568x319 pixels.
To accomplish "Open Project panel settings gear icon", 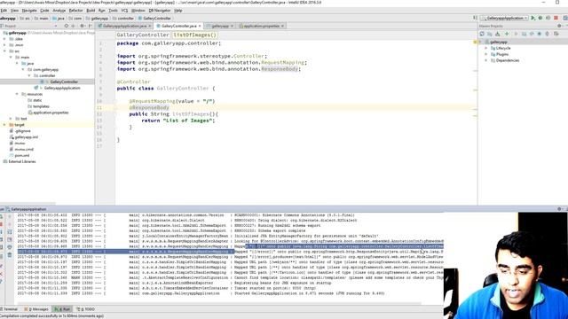I will click(x=83, y=26).
